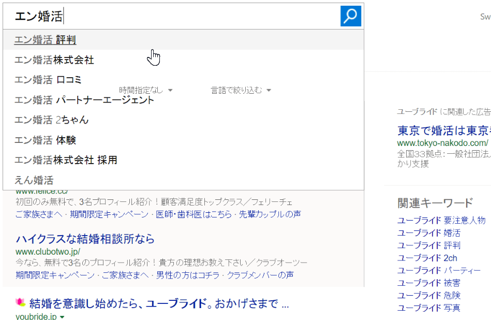The width and height of the screenshot is (491, 320).
Task: Choose the エン婚活 口コミ suggestion
Action: click(x=48, y=80)
